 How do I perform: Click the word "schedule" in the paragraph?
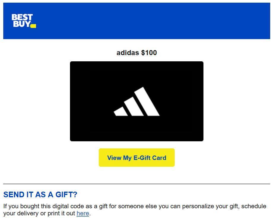pos(254,206)
